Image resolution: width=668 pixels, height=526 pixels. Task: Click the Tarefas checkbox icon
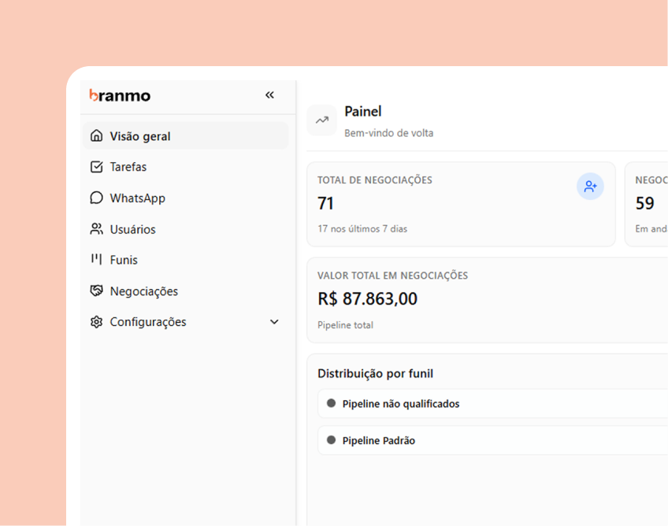(x=97, y=167)
